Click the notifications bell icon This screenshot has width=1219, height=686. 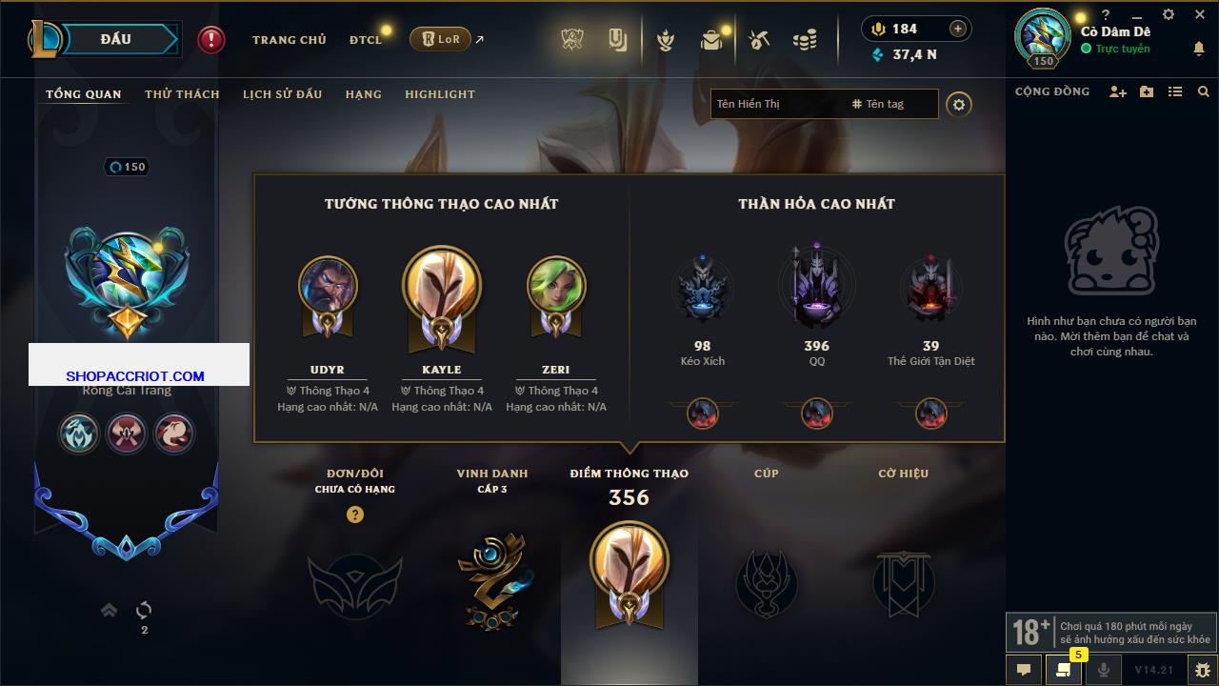(1198, 49)
